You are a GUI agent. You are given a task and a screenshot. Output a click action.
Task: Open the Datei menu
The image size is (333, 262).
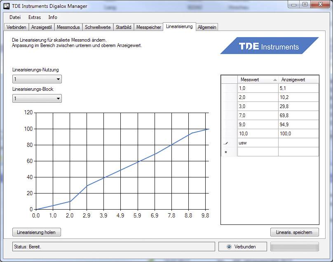pyautogui.click(x=15, y=17)
